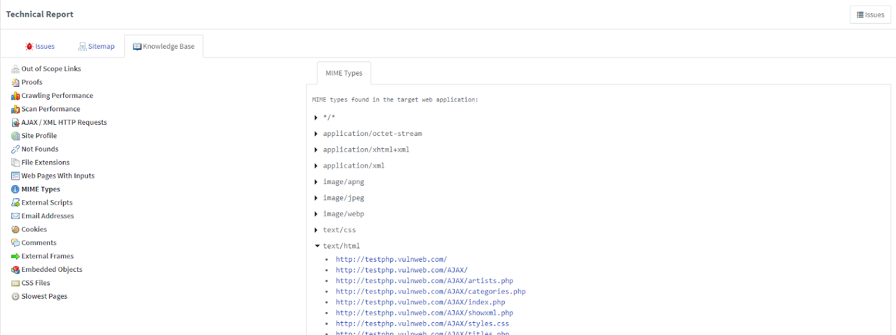896x335 pixels.
Task: Click the Issues button at top right
Action: 870,15
